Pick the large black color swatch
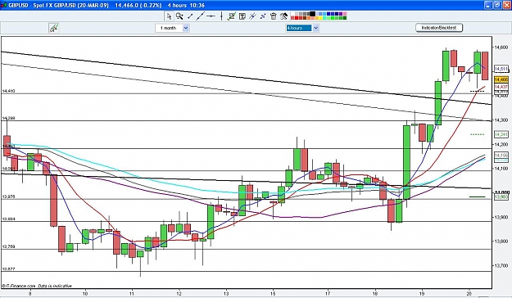This screenshot has width=512, height=298. (x=312, y=14)
